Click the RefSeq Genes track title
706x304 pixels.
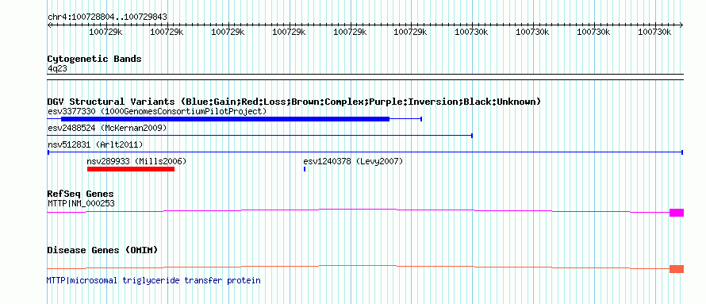point(81,194)
